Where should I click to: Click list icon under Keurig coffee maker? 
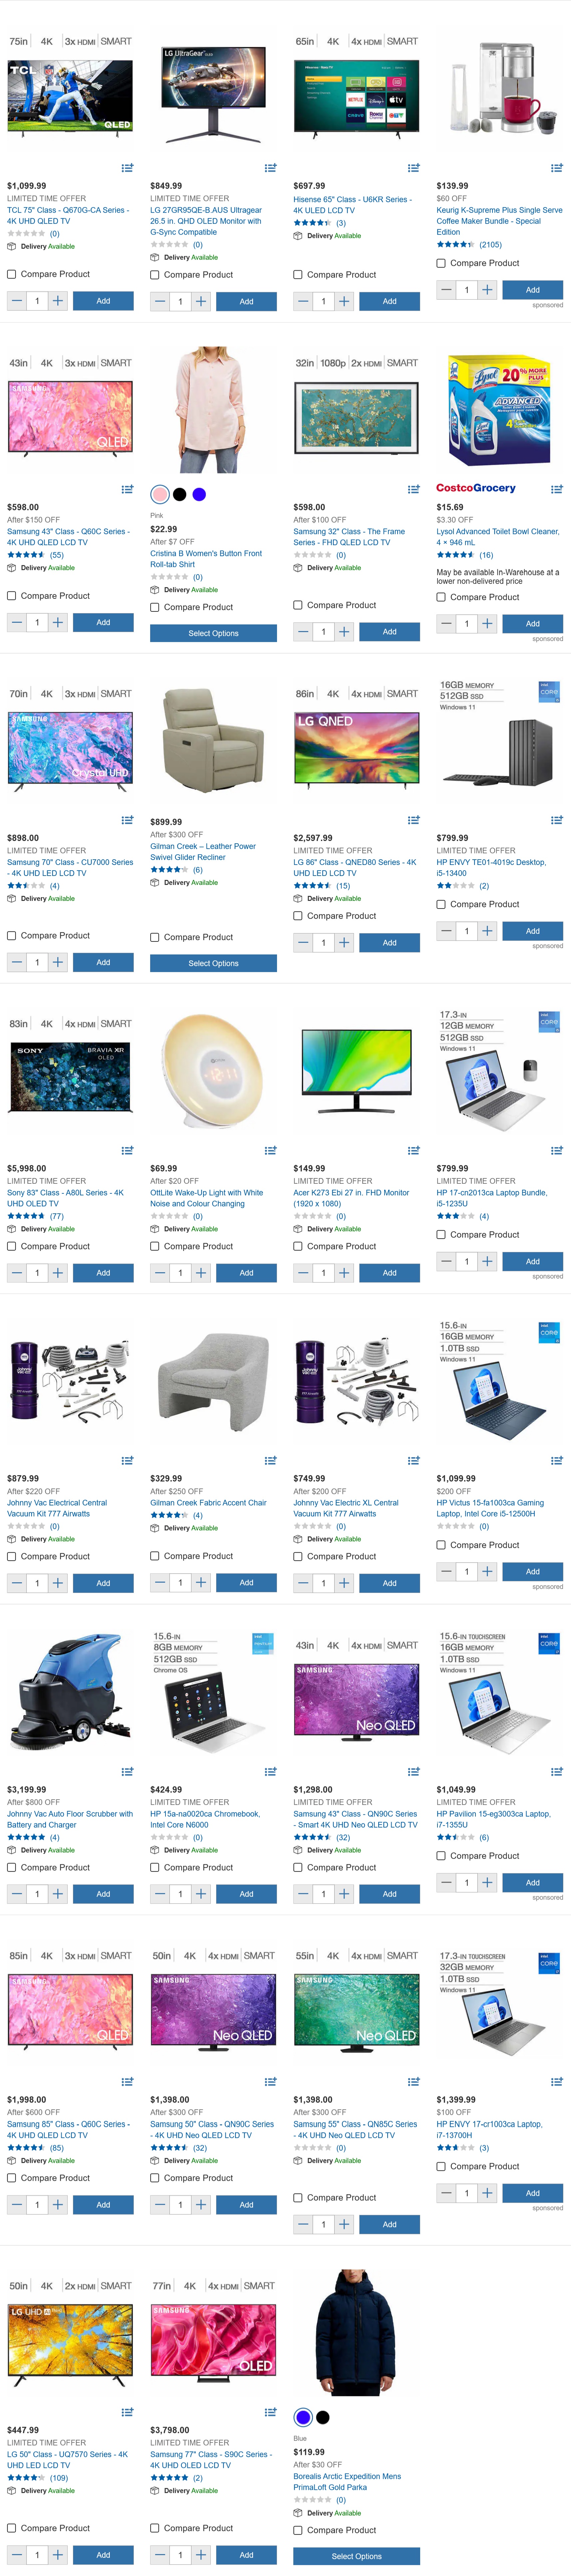556,168
